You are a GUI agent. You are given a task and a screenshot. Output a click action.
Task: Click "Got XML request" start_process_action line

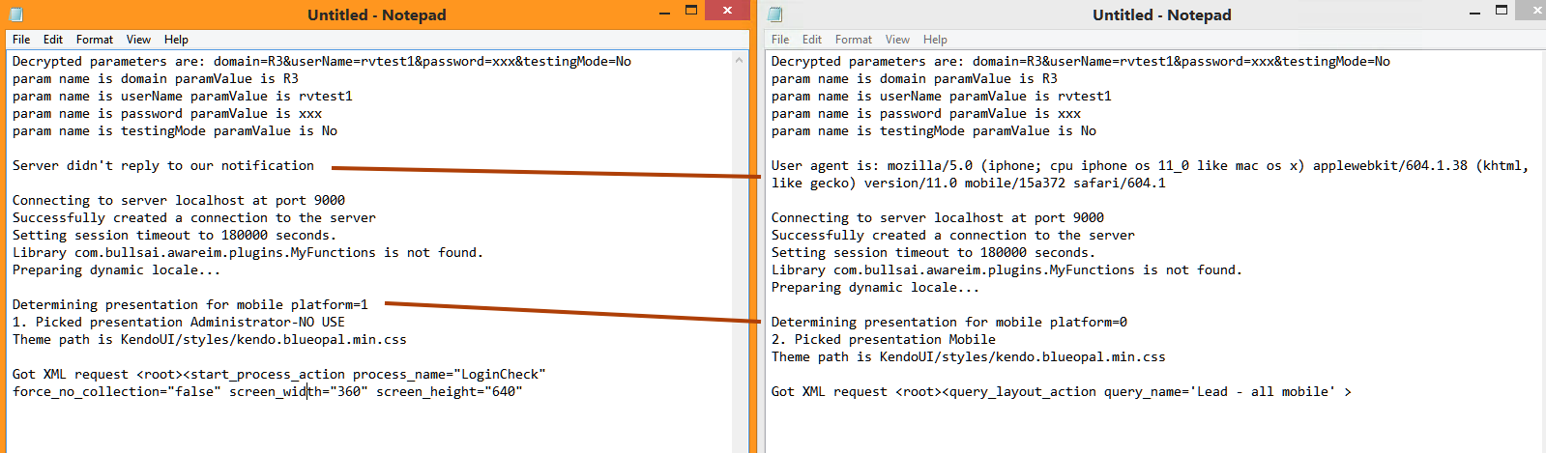[279, 374]
